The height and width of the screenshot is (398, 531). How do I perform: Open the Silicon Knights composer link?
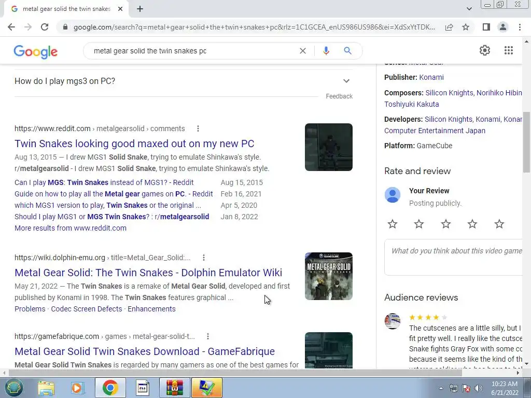pyautogui.click(x=449, y=93)
